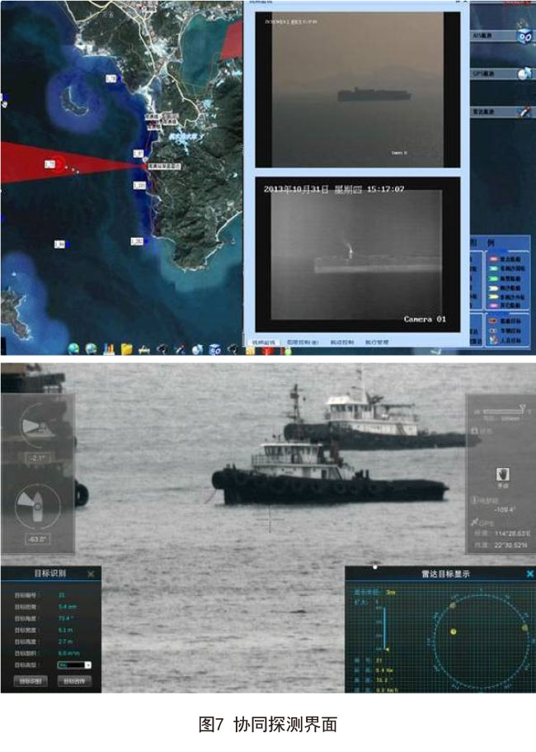
Task: Click the GPS satellite icon in the right panel
Action: pyautogui.click(x=524, y=73)
